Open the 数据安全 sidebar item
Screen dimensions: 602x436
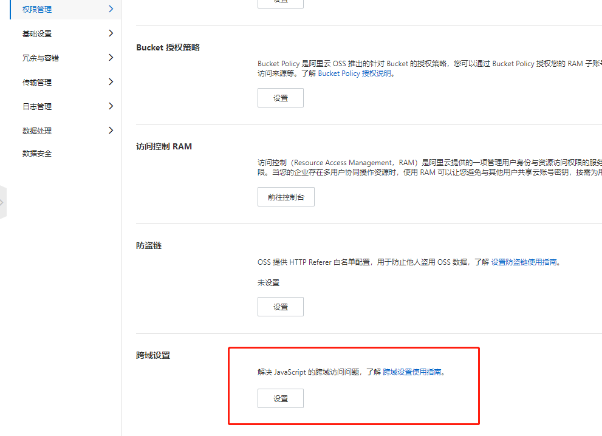37,154
